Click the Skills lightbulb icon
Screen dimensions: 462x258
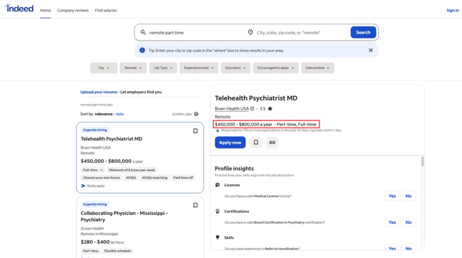(x=217, y=237)
